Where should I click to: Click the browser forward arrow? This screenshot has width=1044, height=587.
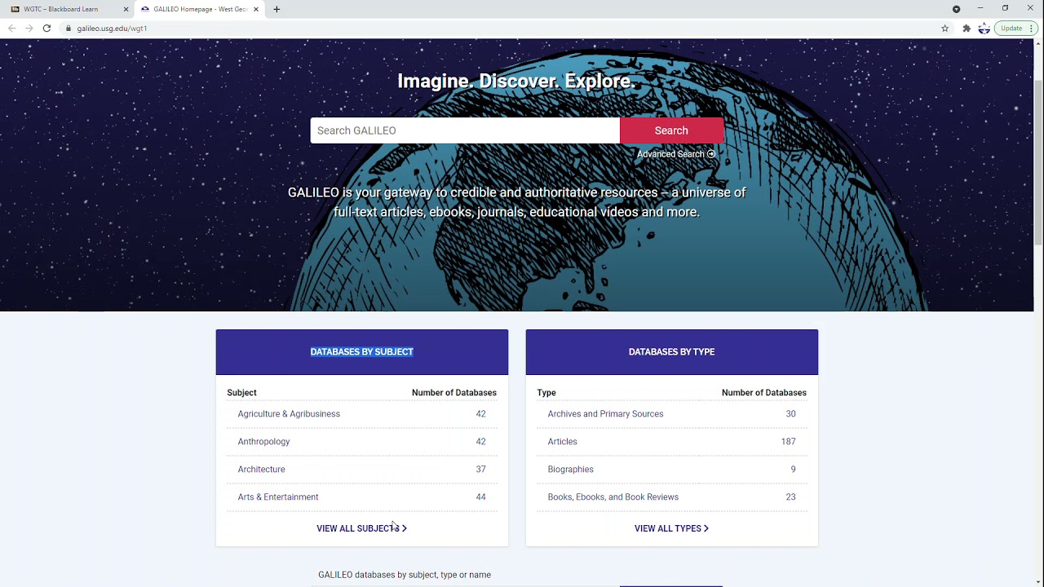29,28
